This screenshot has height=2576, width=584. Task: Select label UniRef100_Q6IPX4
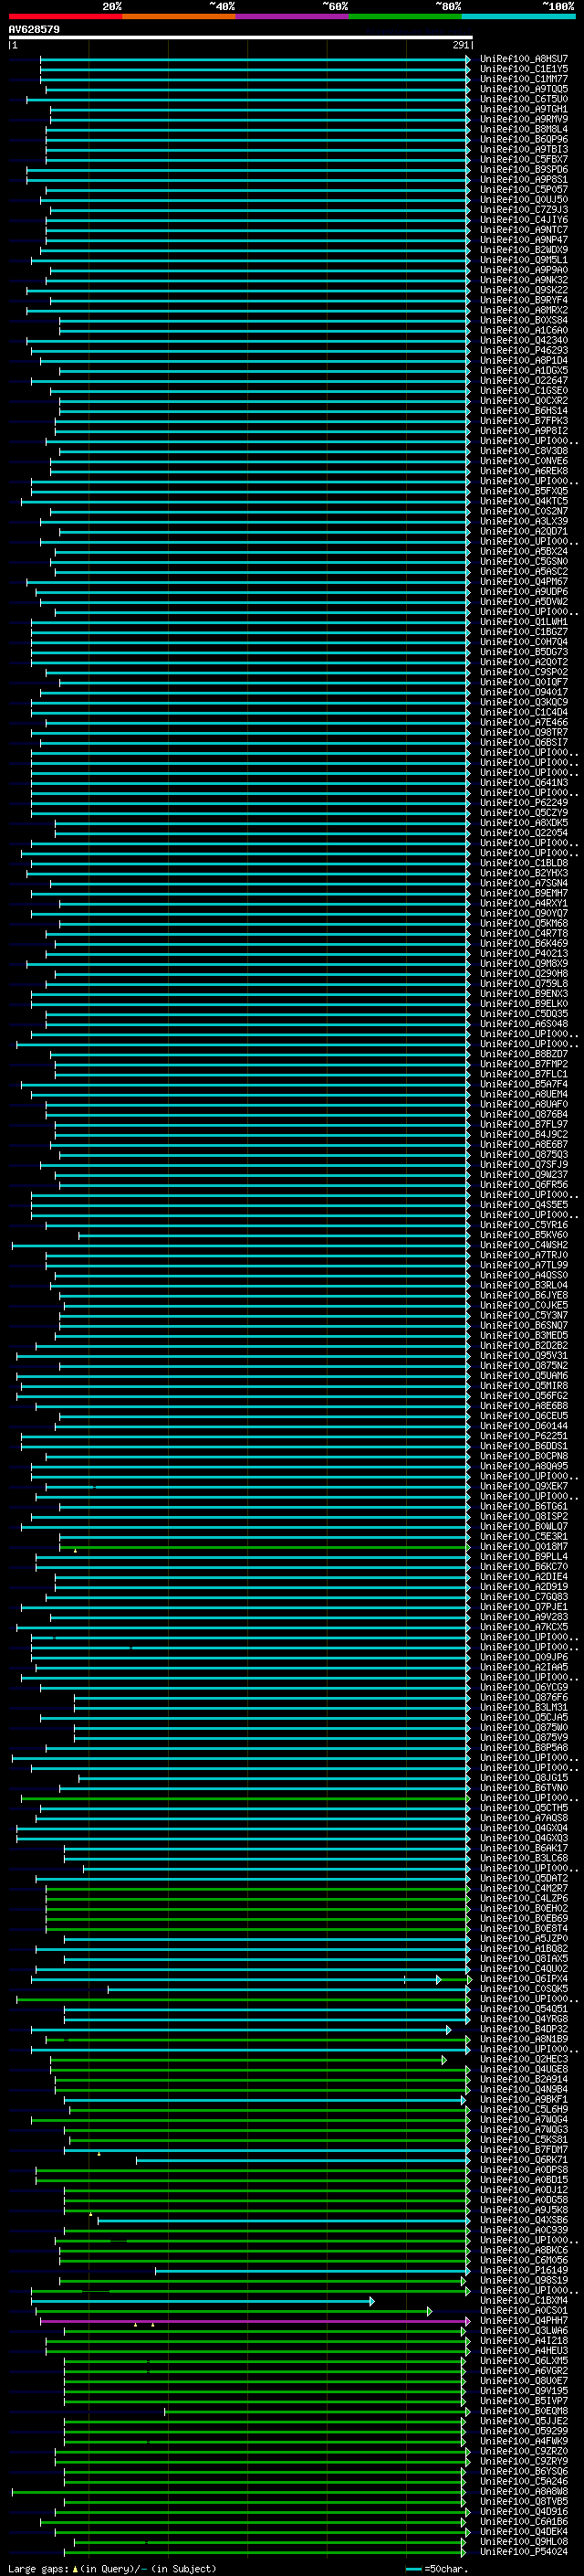tap(523, 1978)
